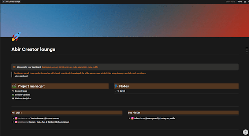
Task: Click the orange Gentlemen we will chase perfection quote
Action: [x=80, y=73]
